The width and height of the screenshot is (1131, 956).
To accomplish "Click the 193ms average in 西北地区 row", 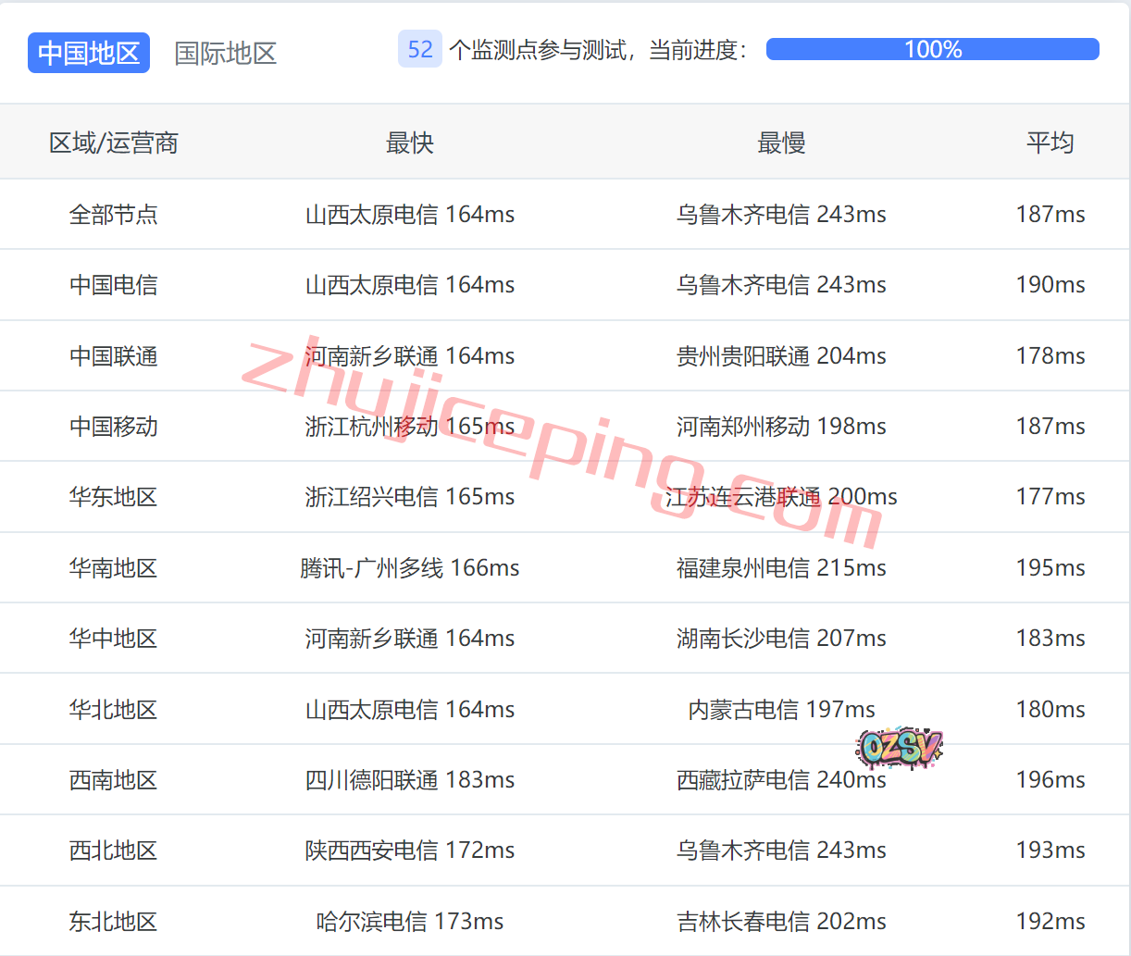I will [1050, 850].
